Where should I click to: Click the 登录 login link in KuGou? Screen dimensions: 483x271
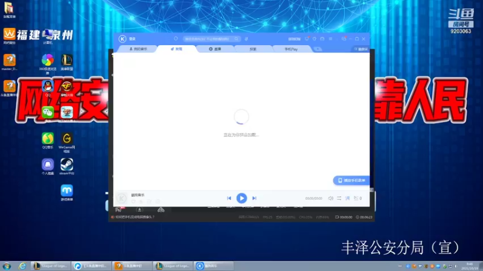[x=132, y=39]
